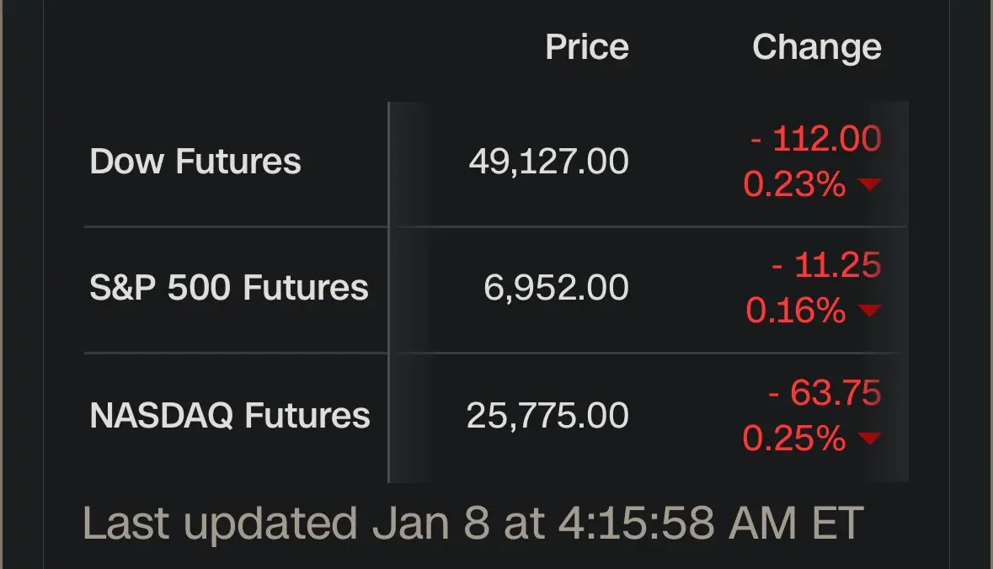This screenshot has width=993, height=569.
Task: Open the S&P 500 Futures link
Action: click(x=229, y=288)
